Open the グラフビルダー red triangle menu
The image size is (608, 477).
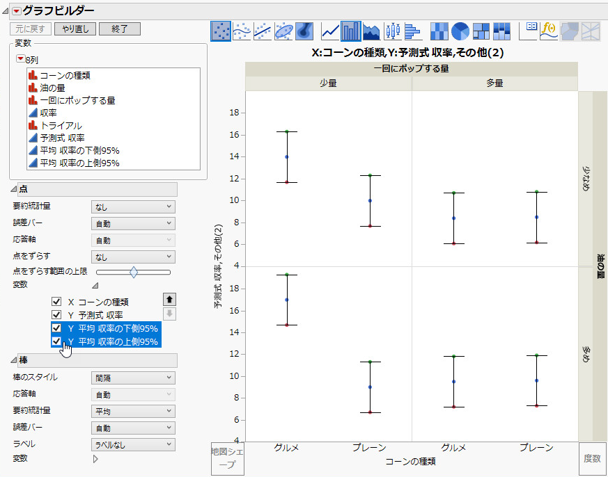tap(16, 12)
